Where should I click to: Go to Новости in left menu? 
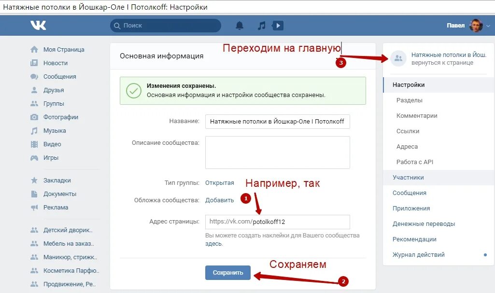(x=56, y=63)
